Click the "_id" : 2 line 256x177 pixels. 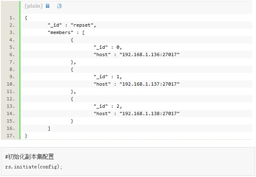click(108, 106)
